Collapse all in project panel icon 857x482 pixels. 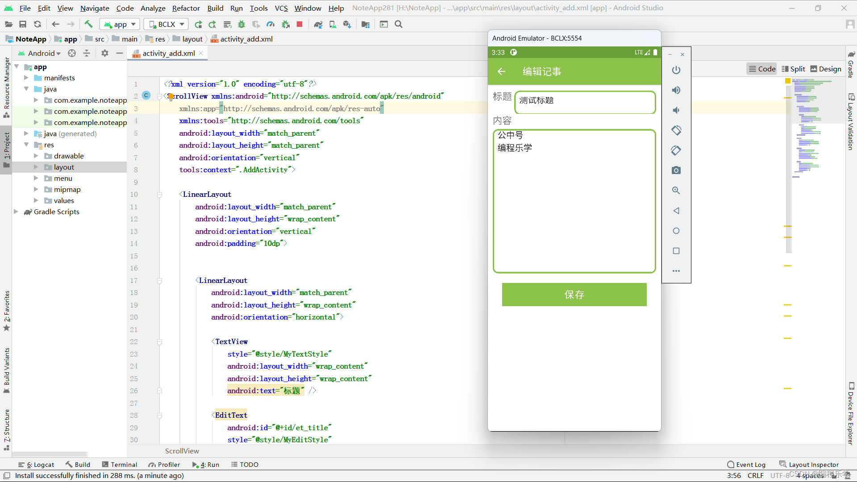[x=87, y=53]
